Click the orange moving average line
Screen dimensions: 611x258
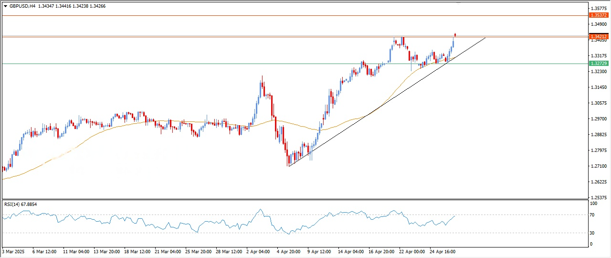(x=143, y=121)
